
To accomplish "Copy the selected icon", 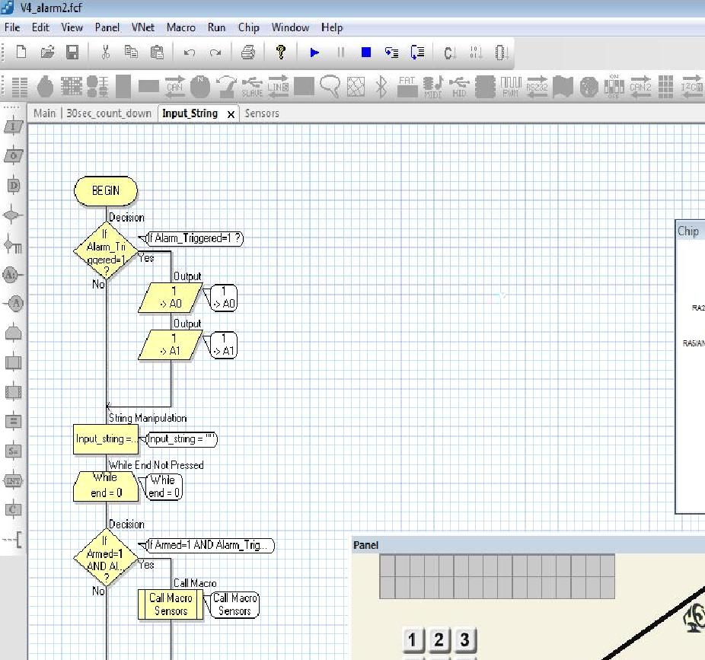I will pos(131,53).
